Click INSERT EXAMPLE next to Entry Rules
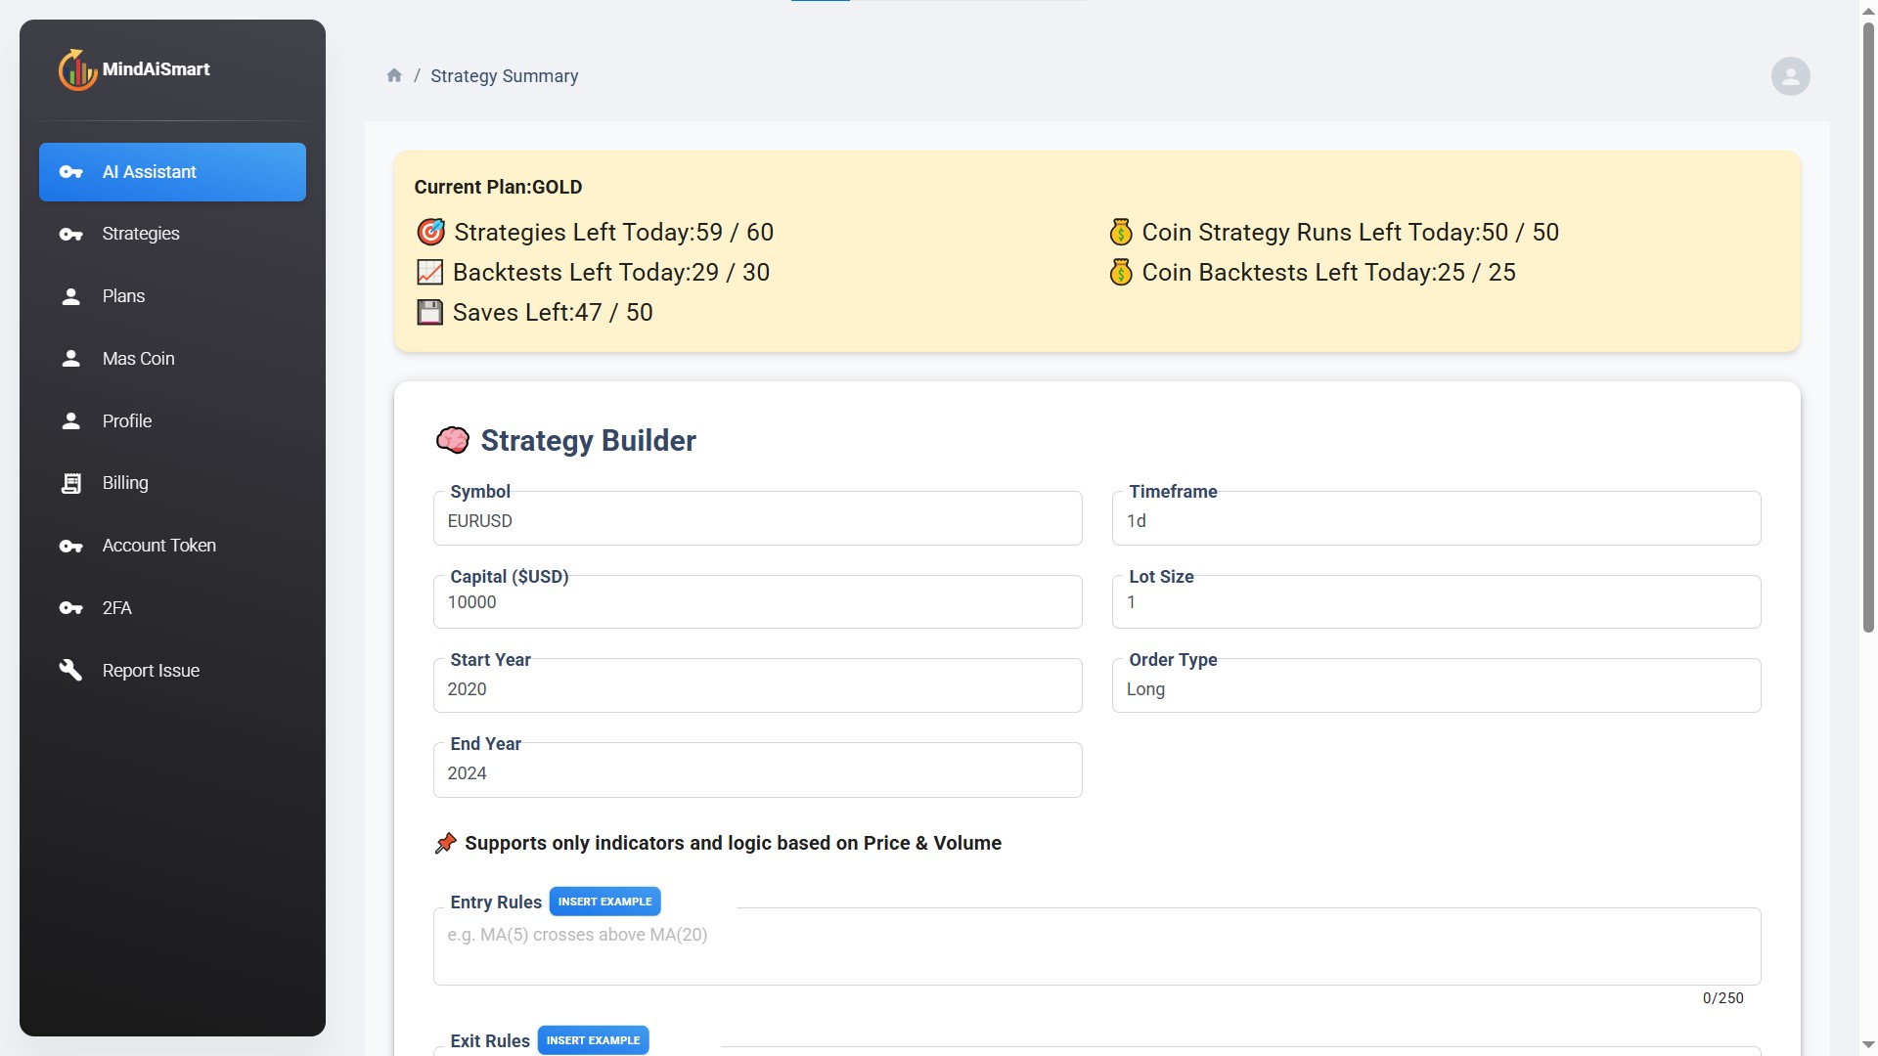Screen dimensions: 1878x1056 [x=604, y=901]
